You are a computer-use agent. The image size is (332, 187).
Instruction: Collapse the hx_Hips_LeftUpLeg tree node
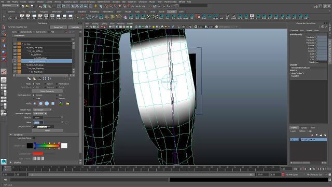25,48
